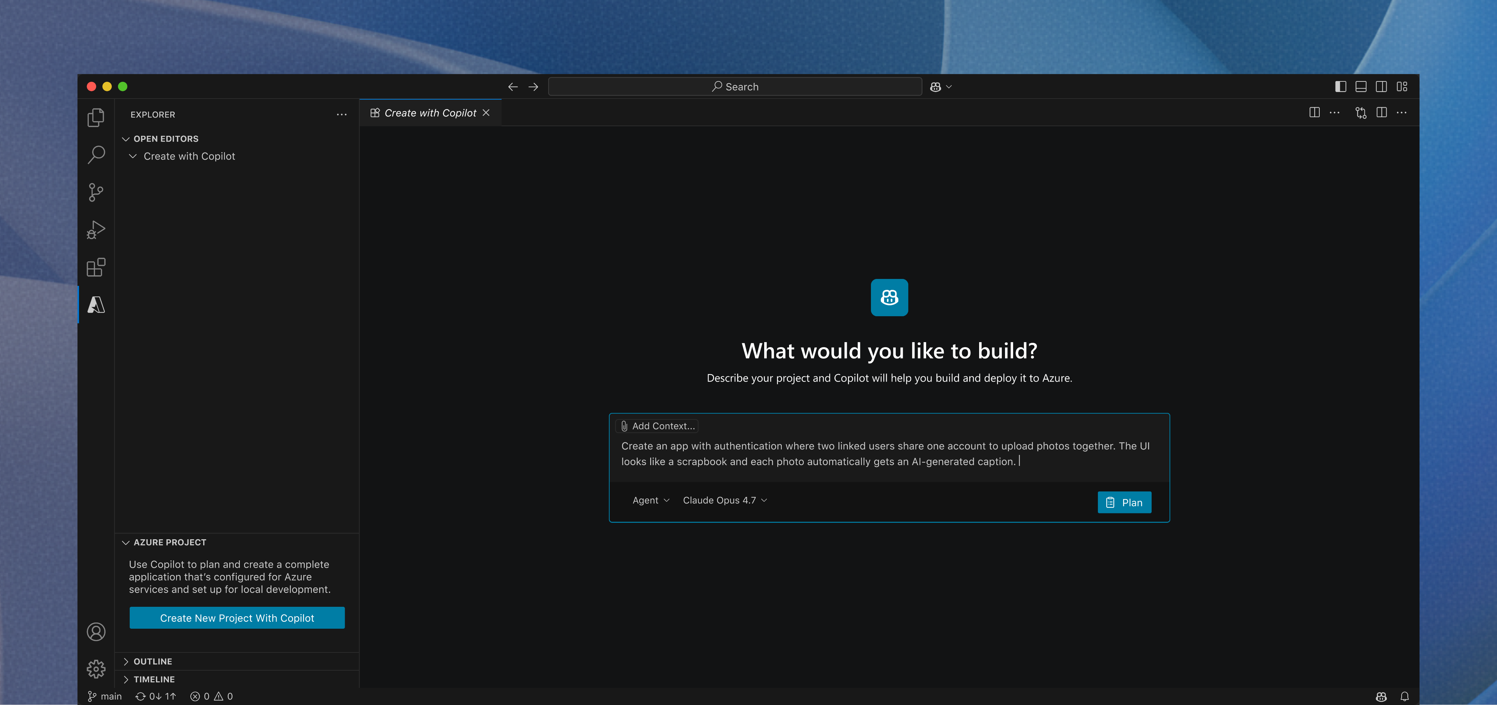1497x705 pixels.
Task: Click the main branch indicator in the status bar
Action: (x=105, y=696)
